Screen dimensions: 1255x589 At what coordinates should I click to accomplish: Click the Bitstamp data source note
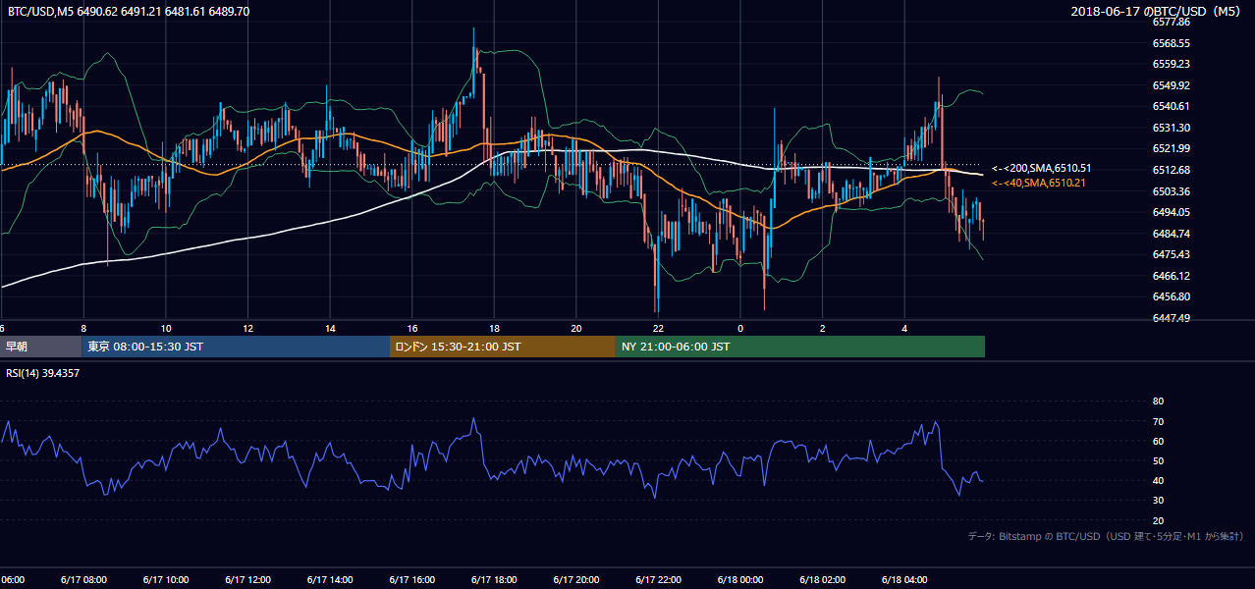1106,536
